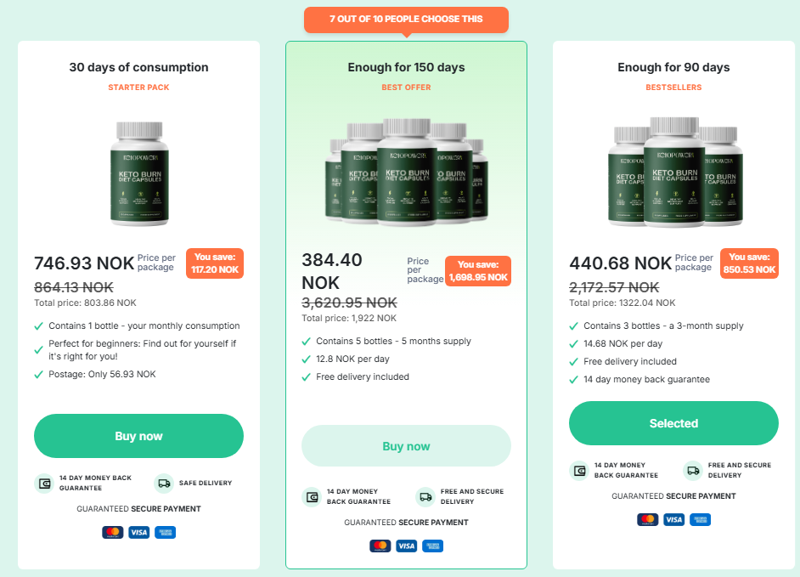Click the Buy now button in starter pack

138,436
